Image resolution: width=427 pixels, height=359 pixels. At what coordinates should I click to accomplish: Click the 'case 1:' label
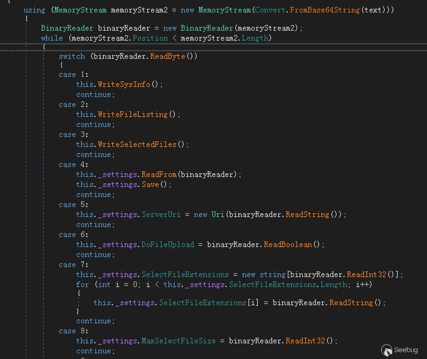[74, 75]
